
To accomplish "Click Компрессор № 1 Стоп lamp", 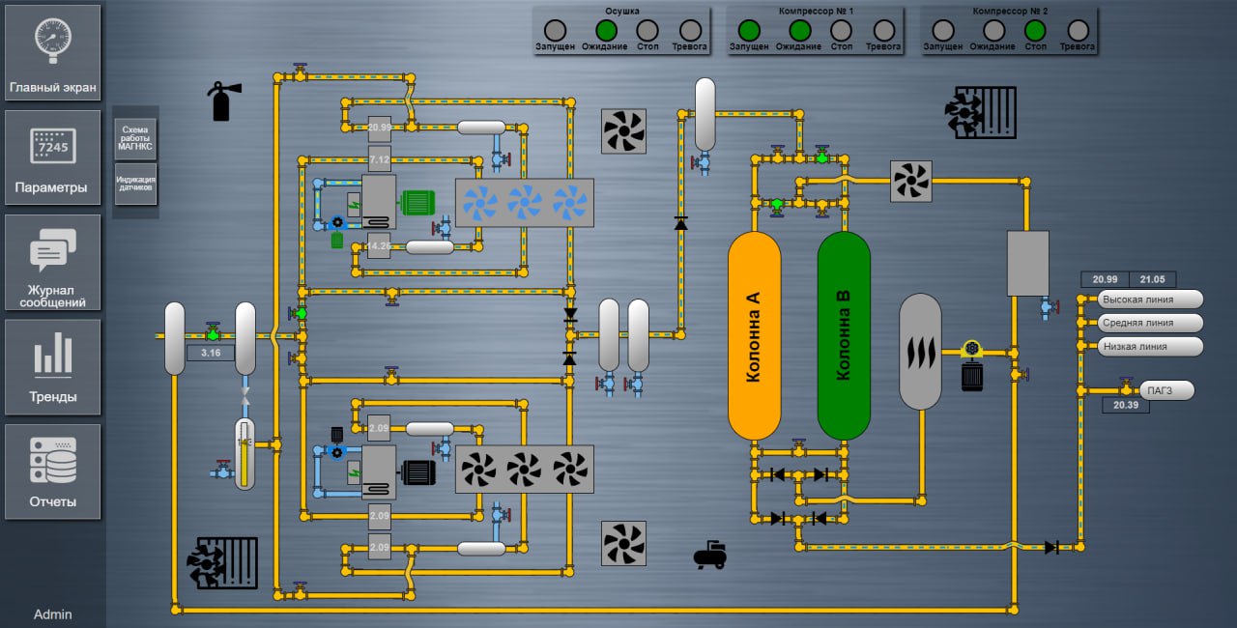I will click(841, 30).
